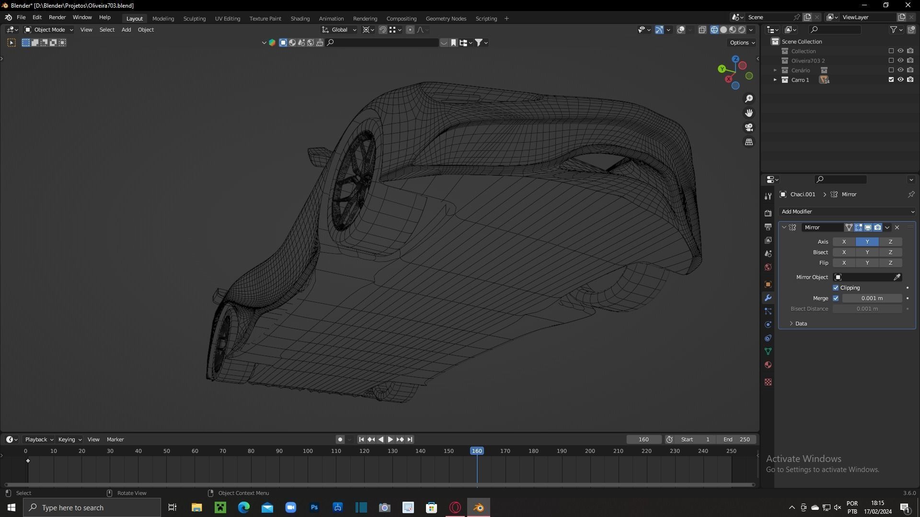920x517 pixels.
Task: Open the Global transform orientation dropdown
Action: tap(339, 30)
